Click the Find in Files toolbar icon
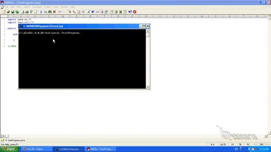 click(79, 12)
